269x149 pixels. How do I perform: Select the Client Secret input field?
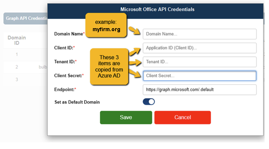pos(199,75)
